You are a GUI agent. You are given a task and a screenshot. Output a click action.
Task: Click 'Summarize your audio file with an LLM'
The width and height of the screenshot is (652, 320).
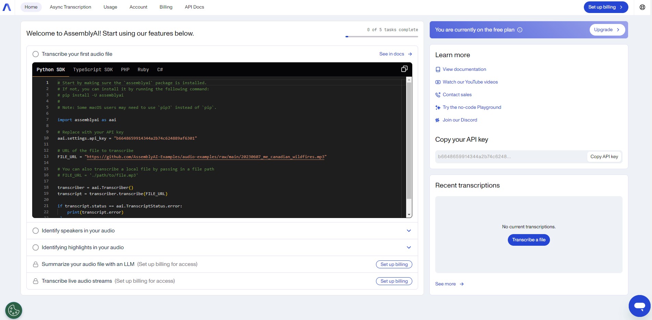click(88, 264)
